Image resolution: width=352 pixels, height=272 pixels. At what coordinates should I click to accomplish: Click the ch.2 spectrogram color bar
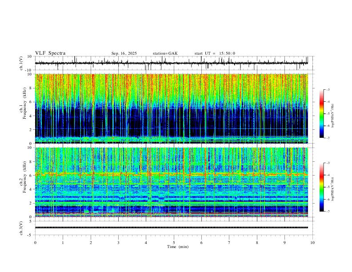pos(321,187)
